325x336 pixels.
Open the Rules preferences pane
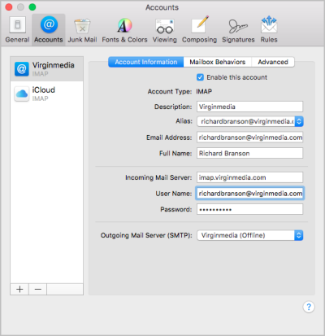click(x=269, y=30)
